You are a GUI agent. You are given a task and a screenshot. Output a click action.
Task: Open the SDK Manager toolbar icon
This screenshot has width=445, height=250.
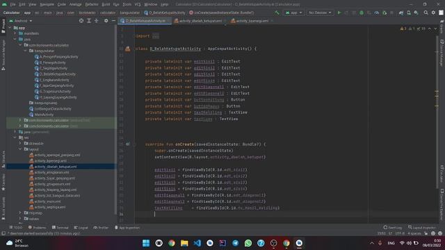(416, 12)
